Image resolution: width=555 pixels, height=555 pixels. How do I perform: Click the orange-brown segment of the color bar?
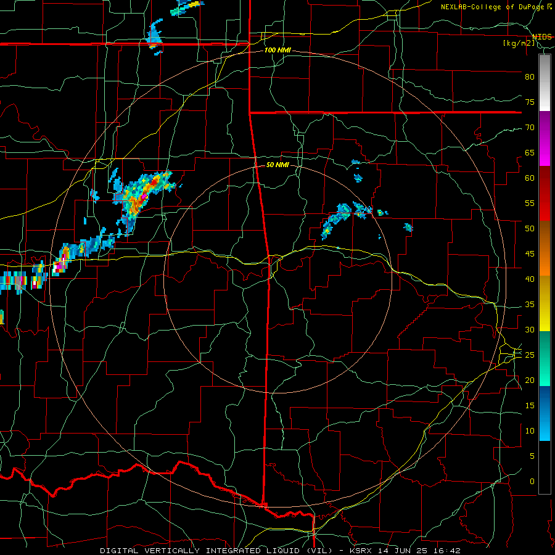[x=545, y=248]
